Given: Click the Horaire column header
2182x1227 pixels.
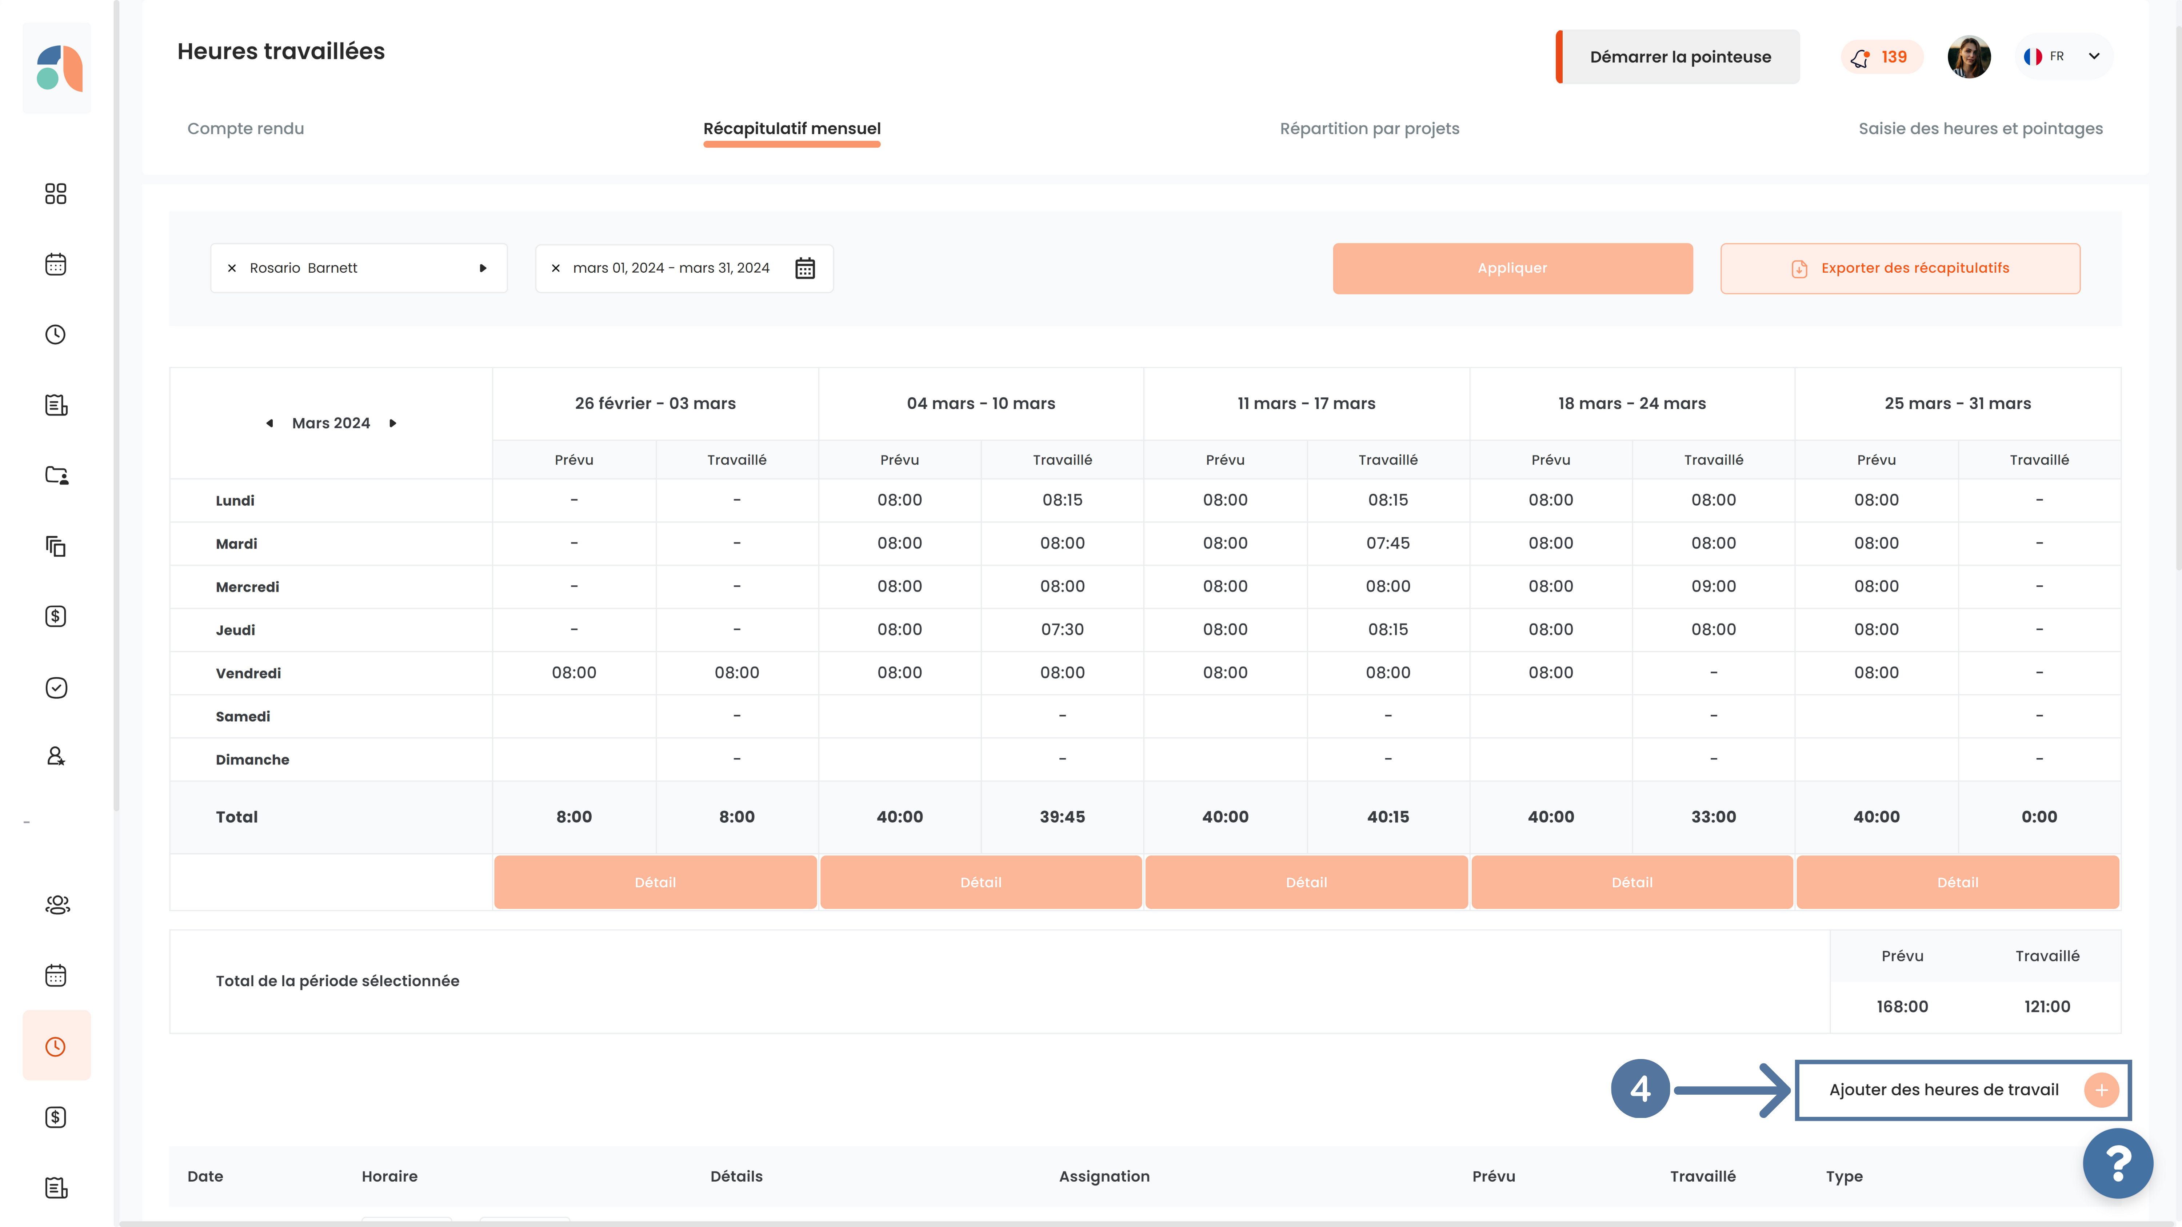Looking at the screenshot, I should 389,1177.
